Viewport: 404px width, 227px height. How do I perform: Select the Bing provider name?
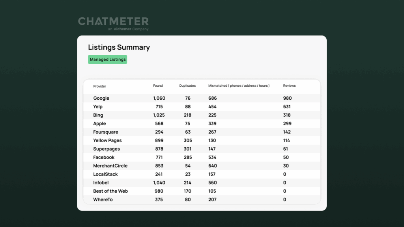coord(98,115)
